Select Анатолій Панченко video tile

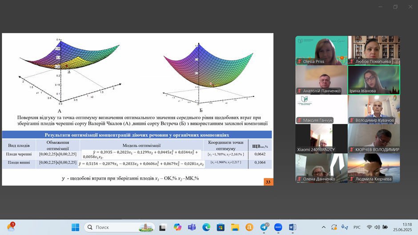point(322,80)
